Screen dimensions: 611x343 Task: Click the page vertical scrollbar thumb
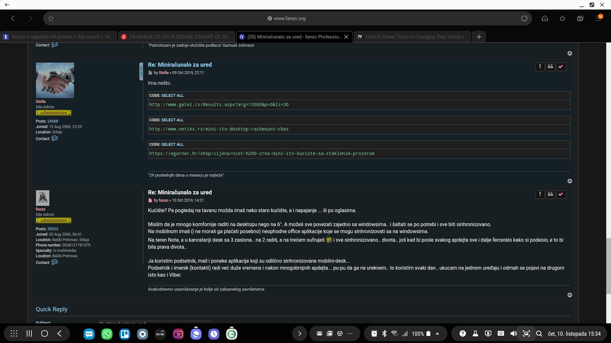(x=608, y=266)
